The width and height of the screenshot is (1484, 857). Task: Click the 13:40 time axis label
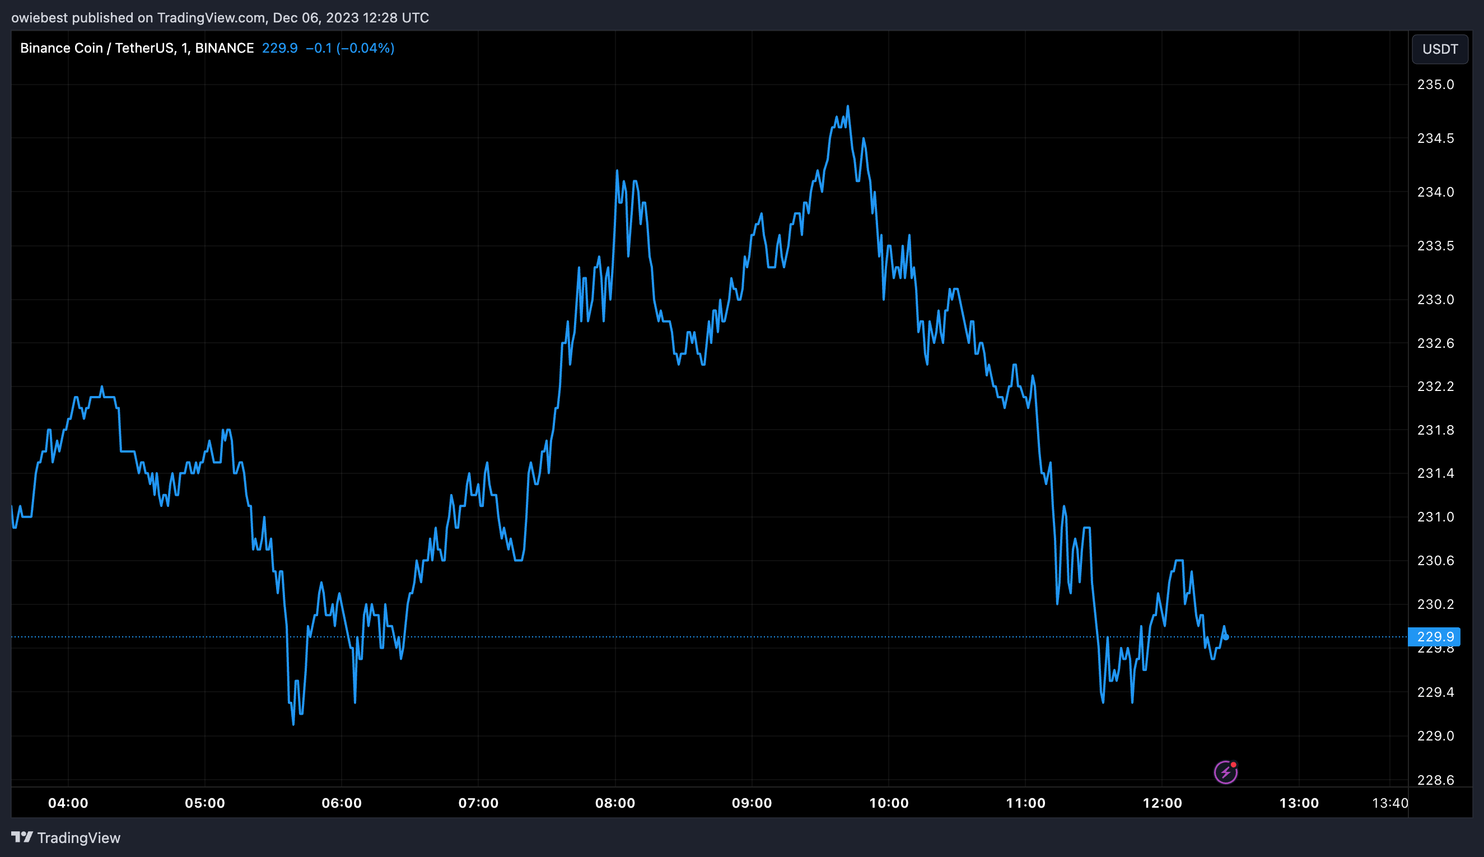(x=1390, y=803)
